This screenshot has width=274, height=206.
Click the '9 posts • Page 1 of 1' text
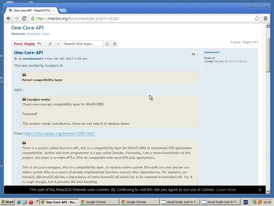pos(244,42)
